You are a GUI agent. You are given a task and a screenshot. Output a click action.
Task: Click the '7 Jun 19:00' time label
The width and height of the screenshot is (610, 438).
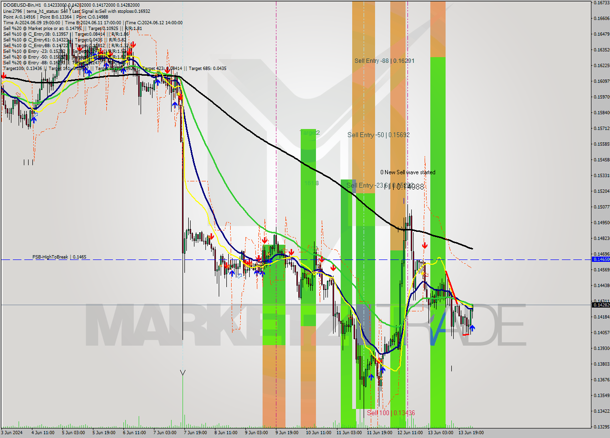click(195, 433)
